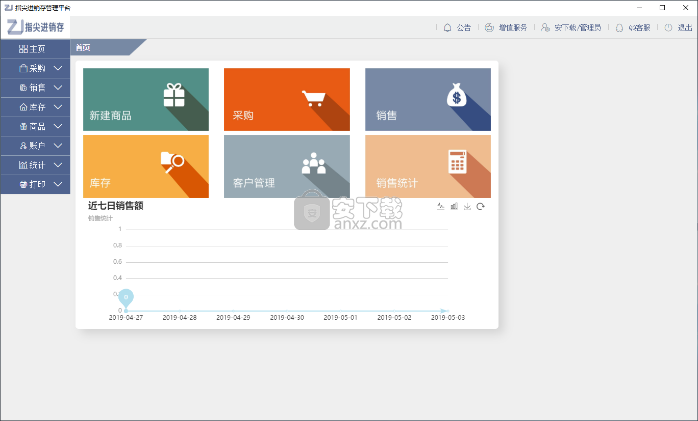
Task: Click the 指尖进销存 logo
Action: (36, 27)
